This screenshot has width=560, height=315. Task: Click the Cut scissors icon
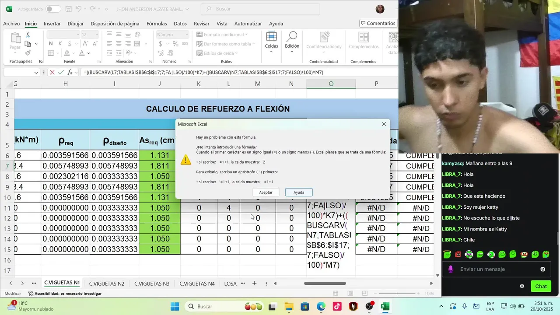pos(28,35)
